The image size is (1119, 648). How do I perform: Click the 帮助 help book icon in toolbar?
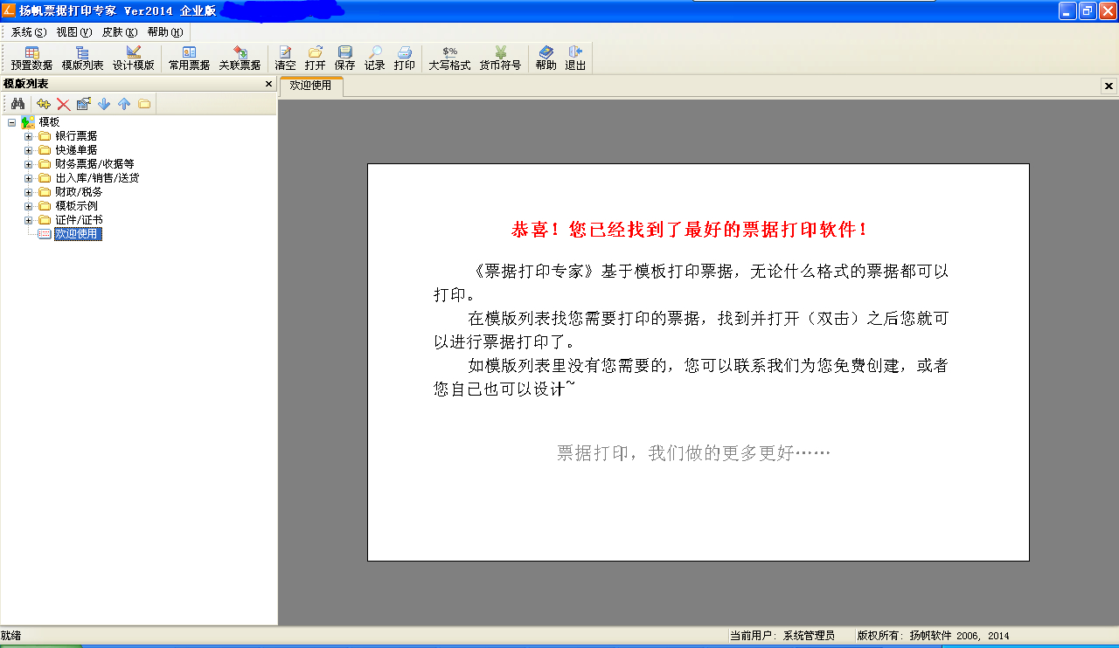click(546, 59)
